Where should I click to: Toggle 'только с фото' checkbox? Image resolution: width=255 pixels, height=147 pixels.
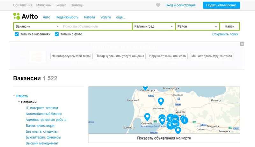pyautogui.click(x=57, y=34)
